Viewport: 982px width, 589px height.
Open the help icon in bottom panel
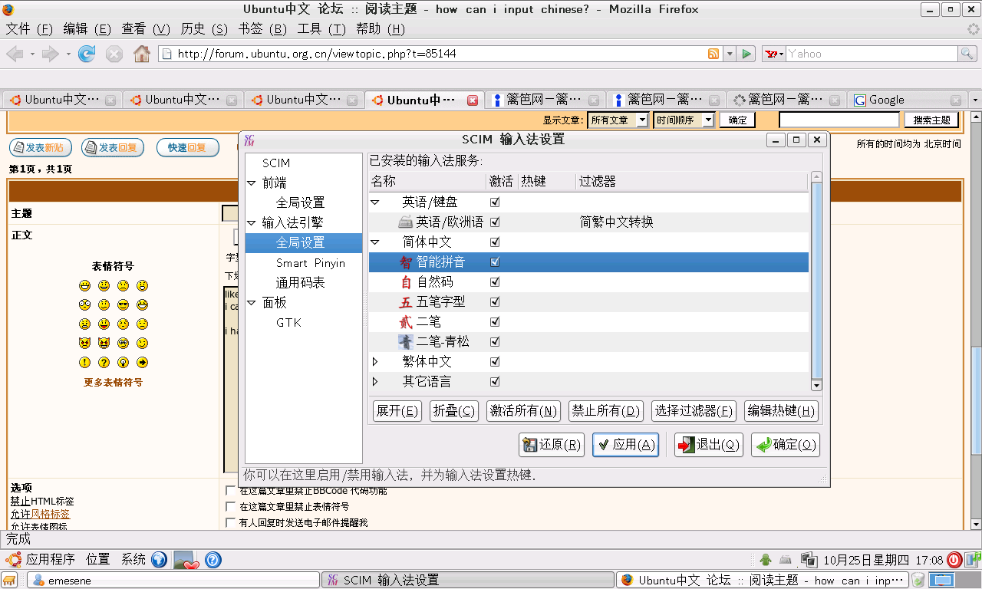213,560
